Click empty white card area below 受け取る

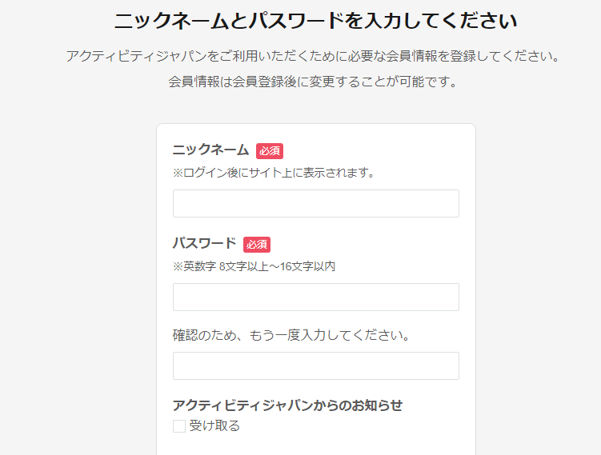[316, 445]
